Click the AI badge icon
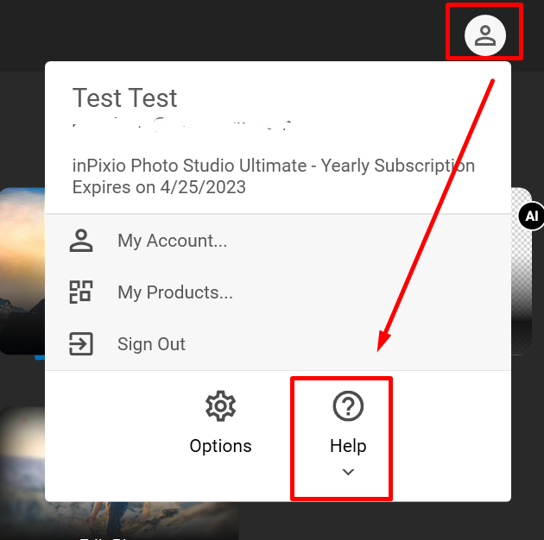The height and width of the screenshot is (540, 544). tap(531, 216)
